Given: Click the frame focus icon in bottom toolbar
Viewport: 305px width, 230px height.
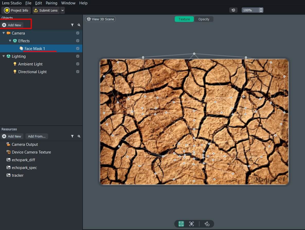Looking at the screenshot, I should coord(191,224).
